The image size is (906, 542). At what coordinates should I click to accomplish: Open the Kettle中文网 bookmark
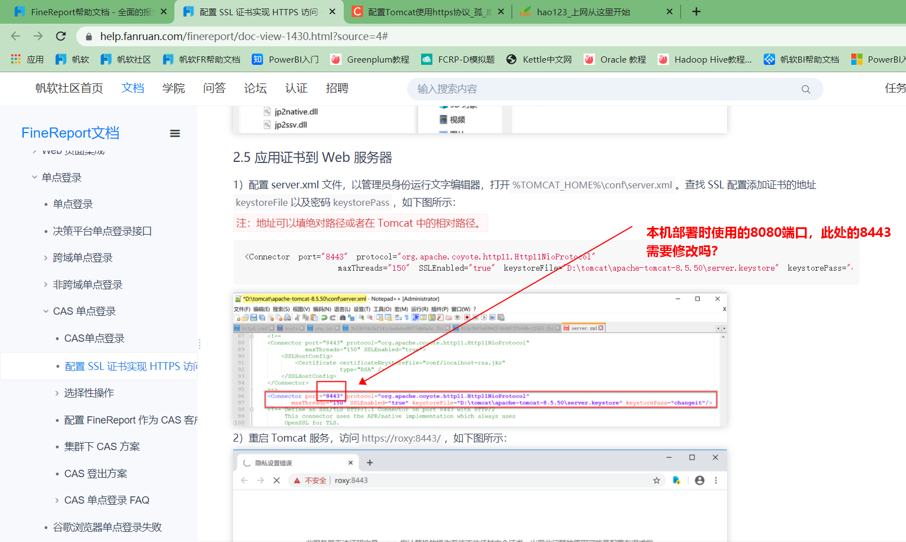pos(539,59)
